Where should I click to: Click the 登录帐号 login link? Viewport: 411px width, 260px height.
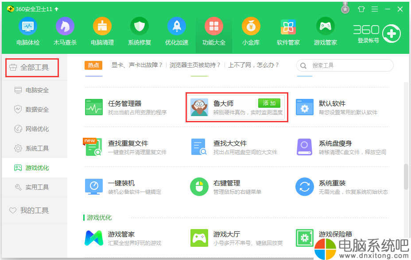coord(368,41)
